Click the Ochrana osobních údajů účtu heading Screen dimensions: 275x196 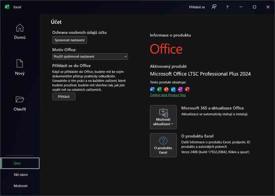tap(79, 32)
